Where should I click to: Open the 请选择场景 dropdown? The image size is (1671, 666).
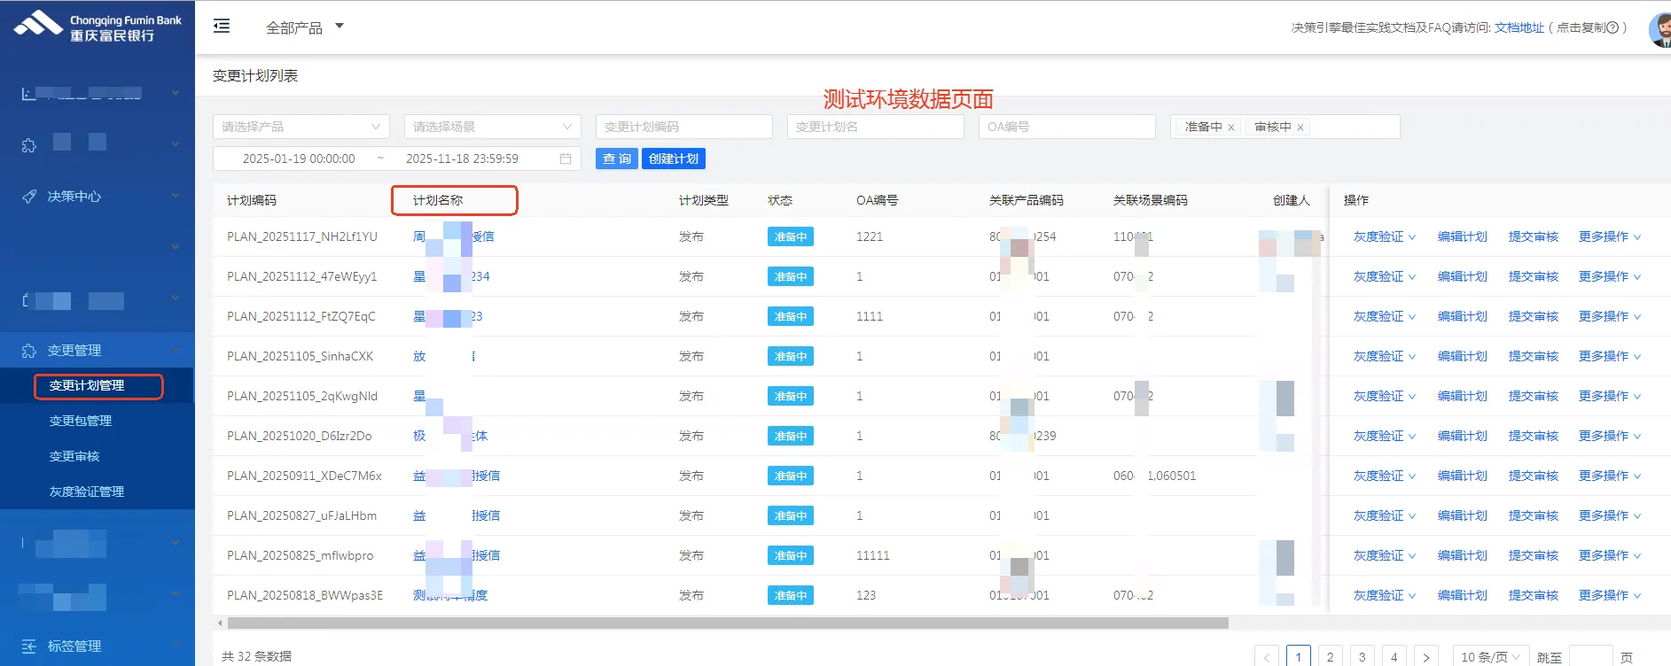tap(492, 127)
